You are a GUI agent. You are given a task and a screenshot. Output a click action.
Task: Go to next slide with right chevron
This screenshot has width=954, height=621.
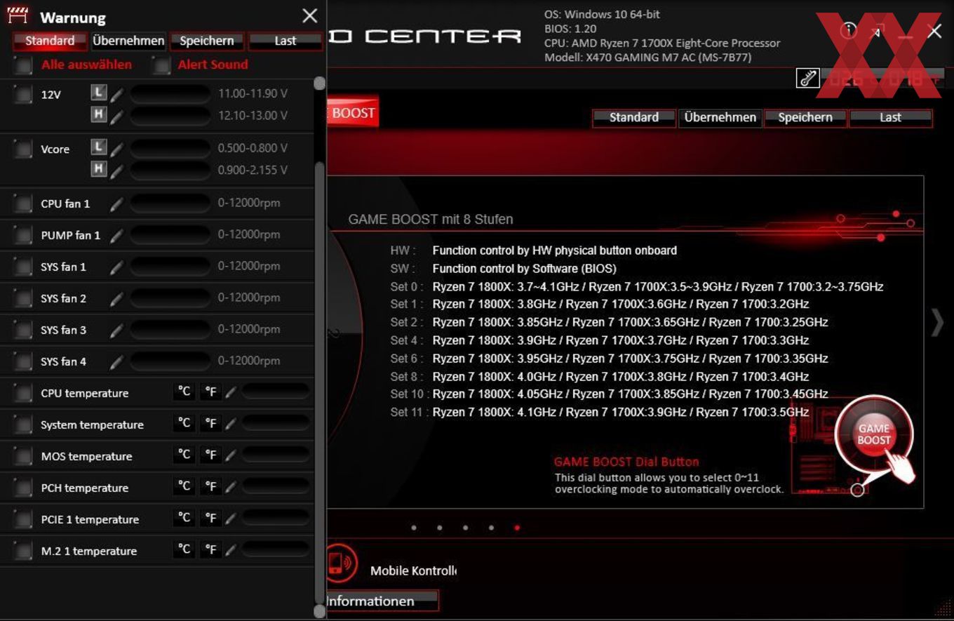(937, 322)
